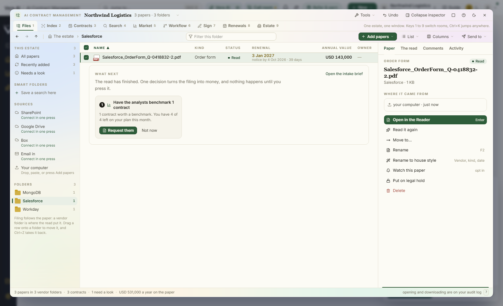Toggle the select-all checkbox in header
The image size is (503, 306).
[86, 48]
